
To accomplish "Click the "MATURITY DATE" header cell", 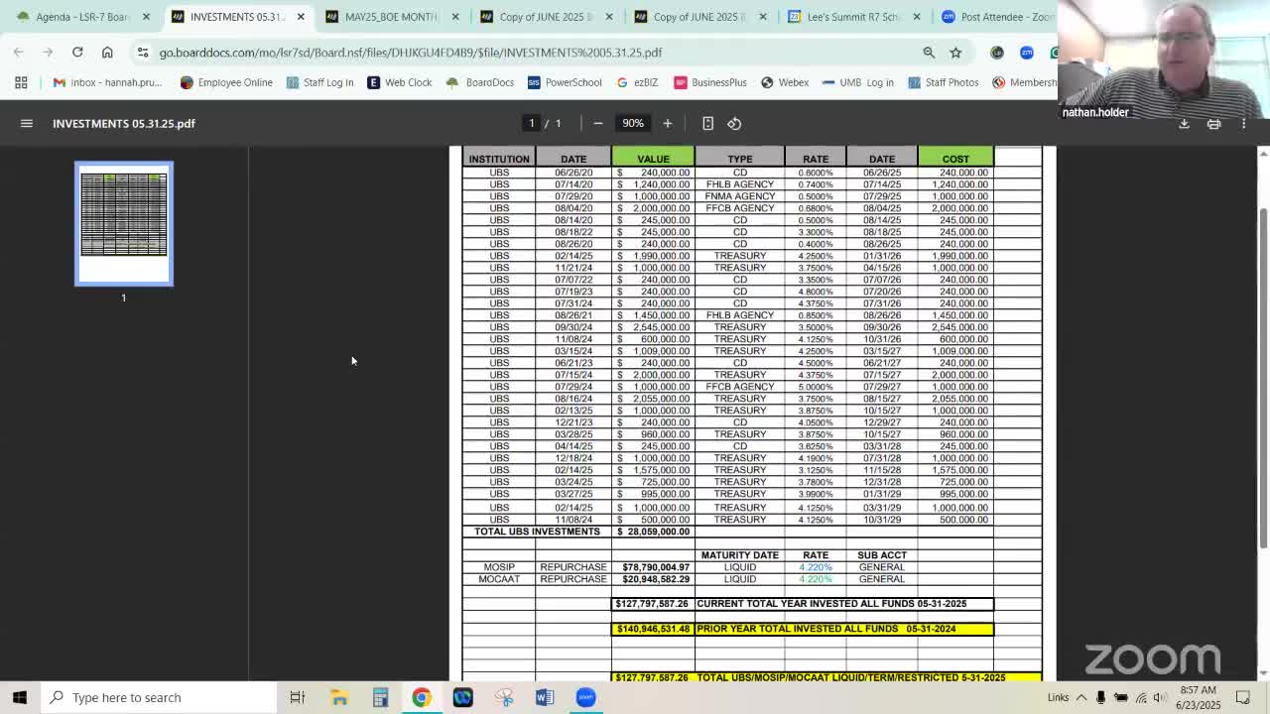I will (739, 555).
